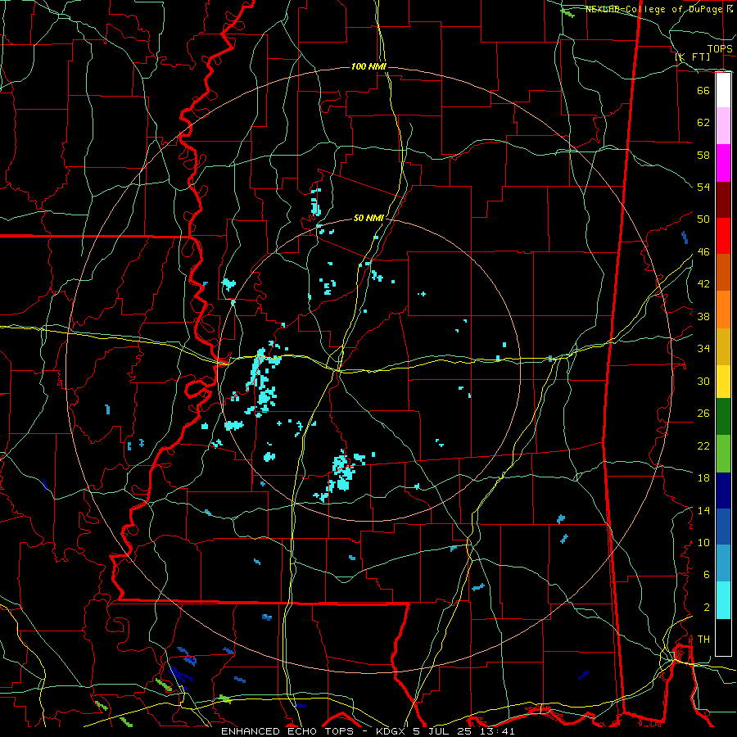
Task: Select the bright red legend swatch
Action: pyautogui.click(x=723, y=236)
